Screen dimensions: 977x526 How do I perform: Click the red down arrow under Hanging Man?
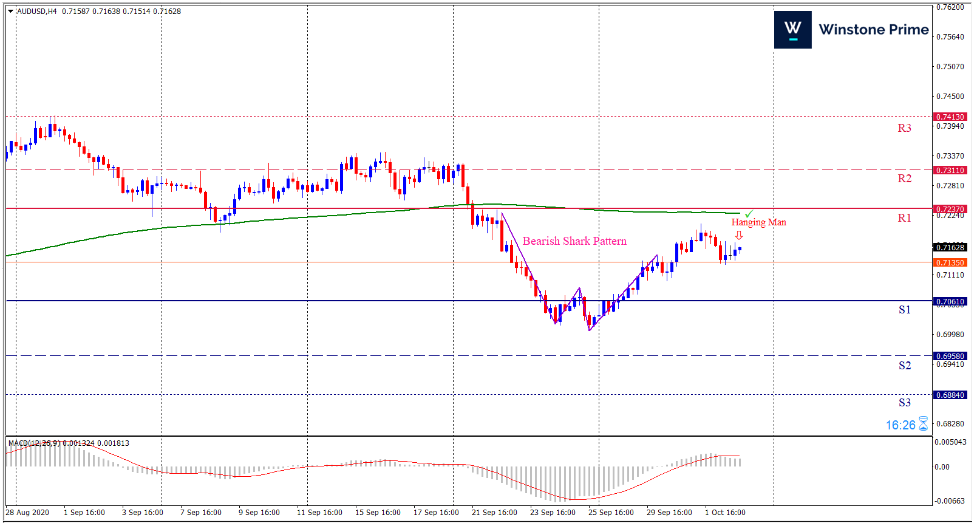tap(739, 235)
